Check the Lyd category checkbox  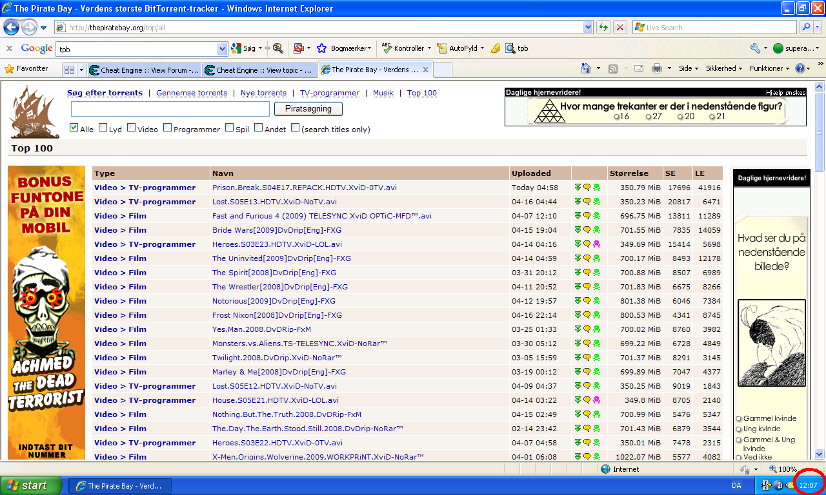[x=103, y=128]
